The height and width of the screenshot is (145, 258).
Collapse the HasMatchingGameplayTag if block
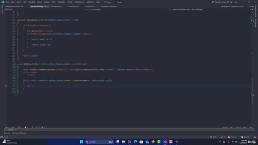pyautogui.click(x=17, y=81)
